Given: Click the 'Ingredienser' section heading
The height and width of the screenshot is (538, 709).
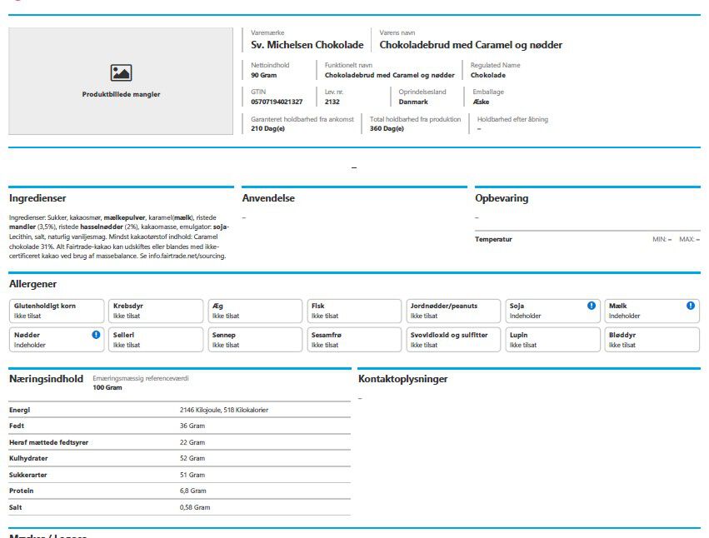Looking at the screenshot, I should (x=37, y=198).
